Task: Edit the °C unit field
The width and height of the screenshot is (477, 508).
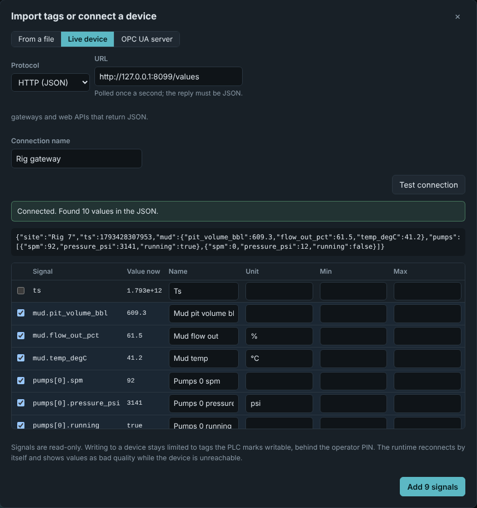Action: tap(279, 358)
